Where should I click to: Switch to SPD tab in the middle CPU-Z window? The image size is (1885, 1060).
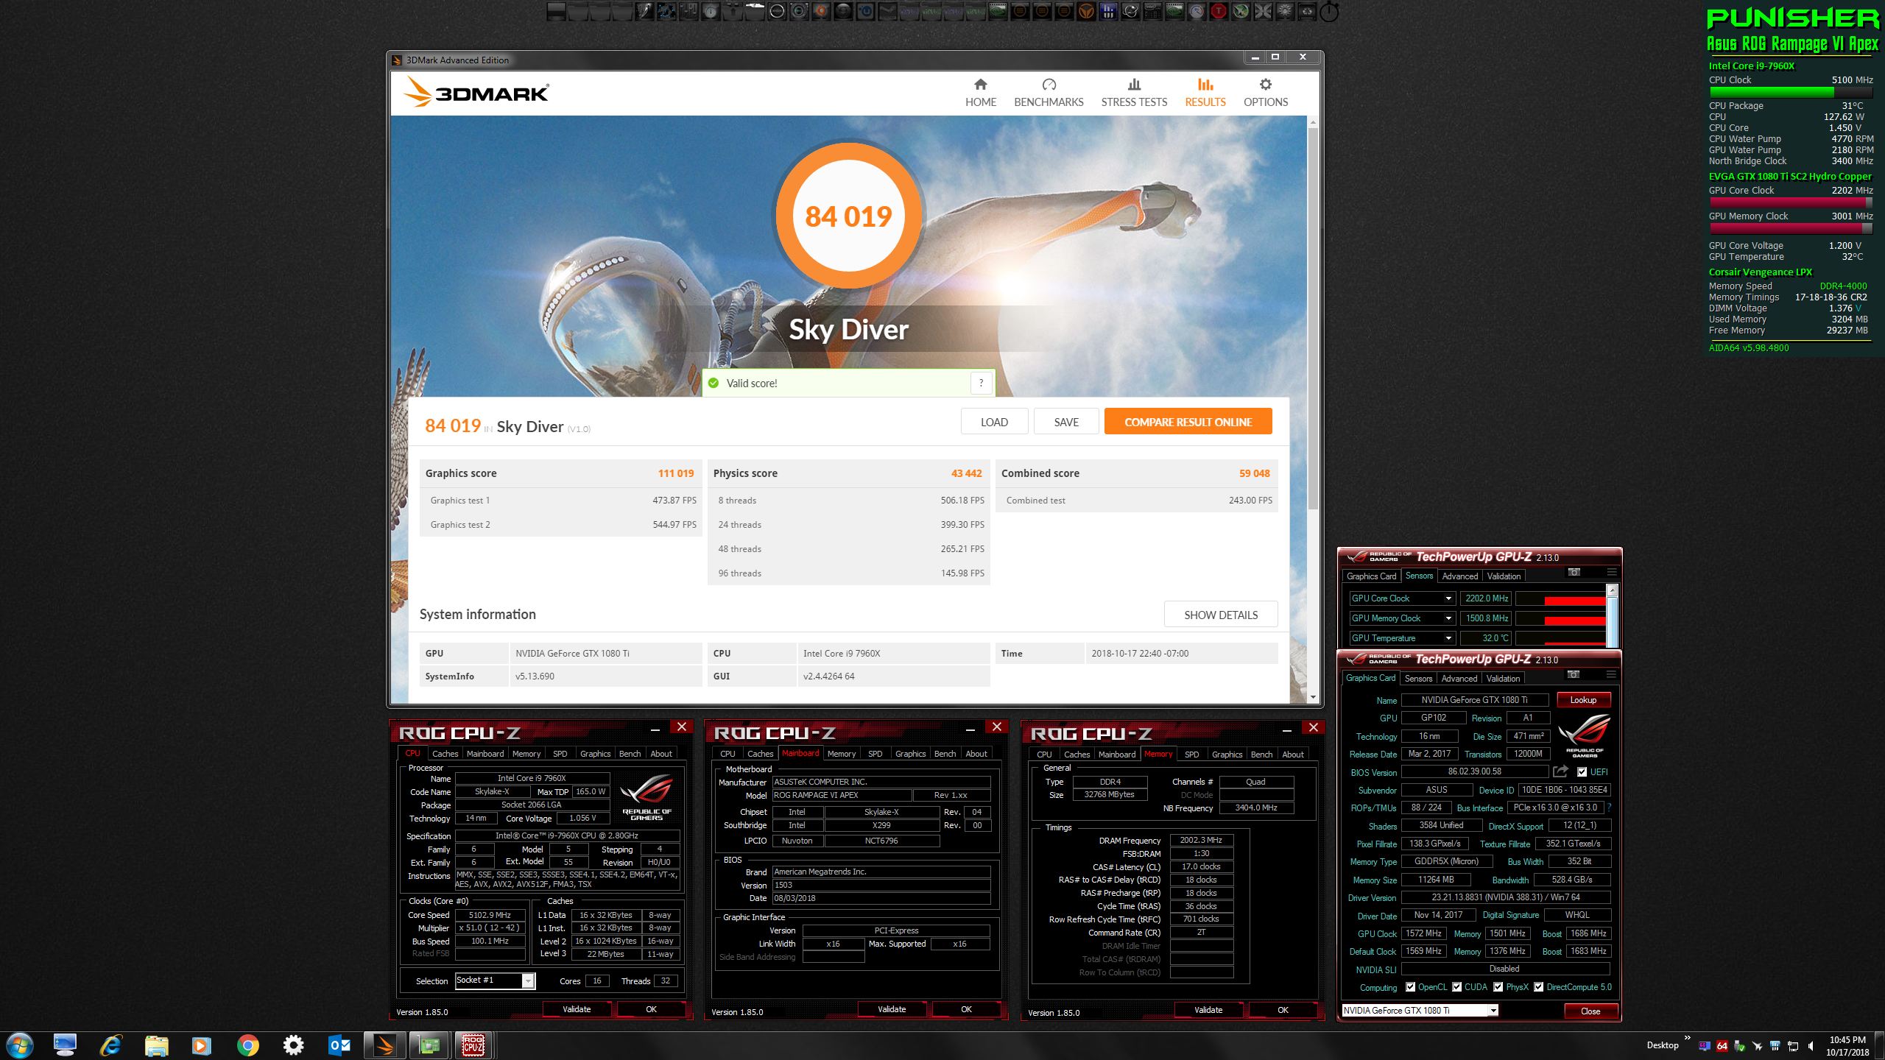[875, 754]
